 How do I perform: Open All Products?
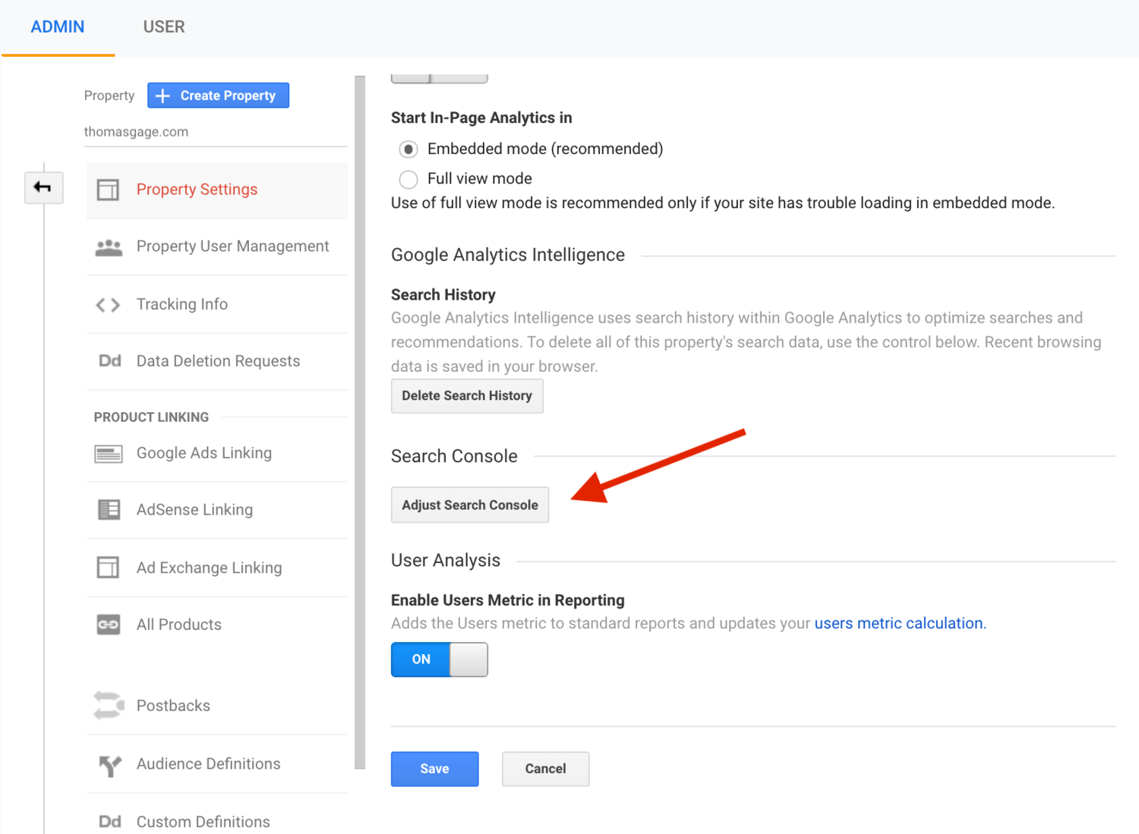216,625
